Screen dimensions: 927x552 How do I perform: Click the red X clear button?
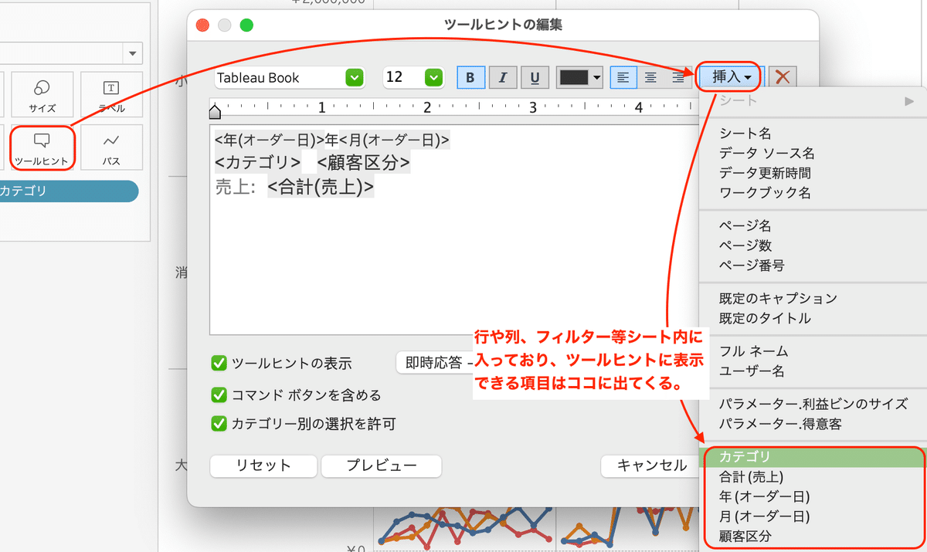[x=783, y=77]
